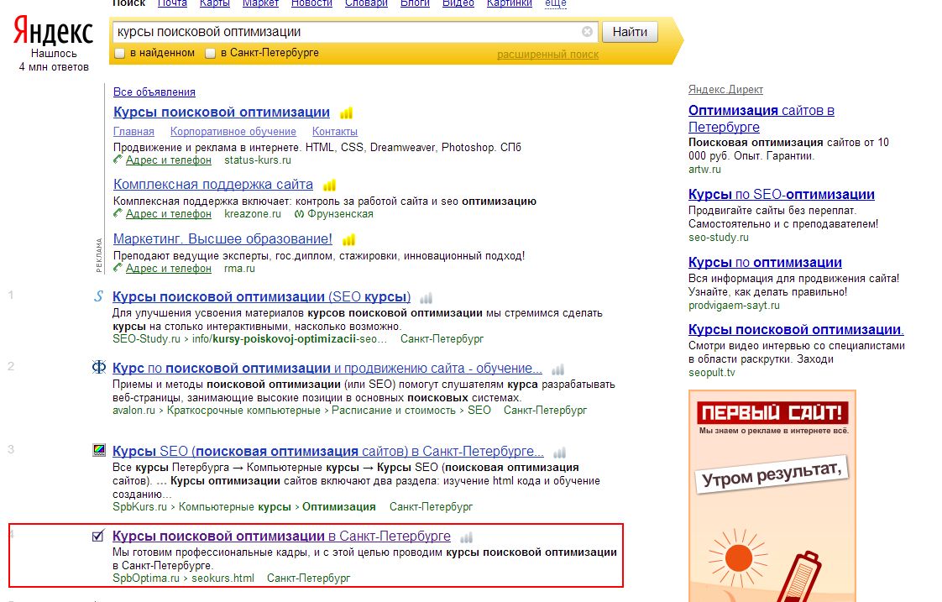Click phone icon in kreazone.ru ad
The height and width of the screenshot is (602, 942).
tap(118, 213)
